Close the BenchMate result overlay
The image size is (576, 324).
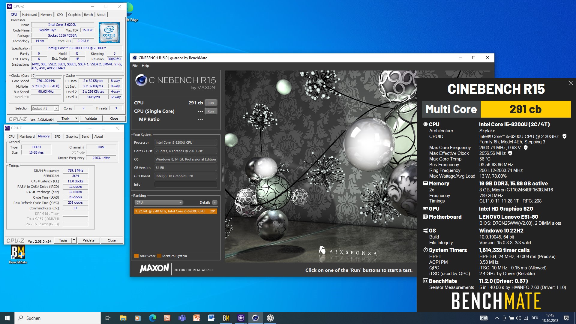571,83
